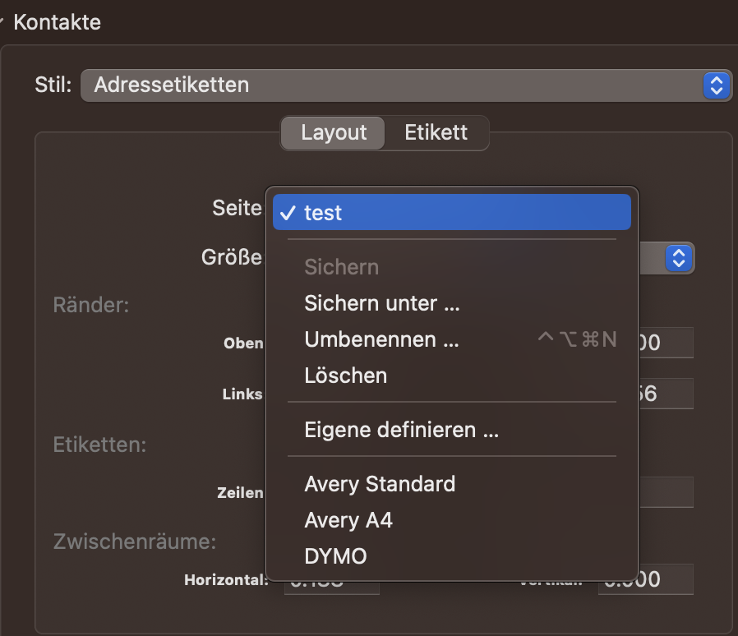Select the DYMO page option
This screenshot has height=636, width=738.
coord(335,556)
